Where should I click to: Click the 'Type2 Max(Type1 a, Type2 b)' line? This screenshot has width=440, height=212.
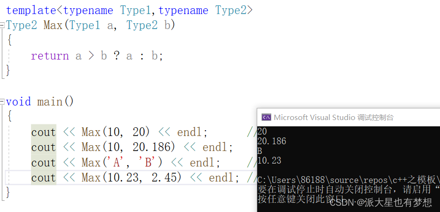(x=90, y=26)
